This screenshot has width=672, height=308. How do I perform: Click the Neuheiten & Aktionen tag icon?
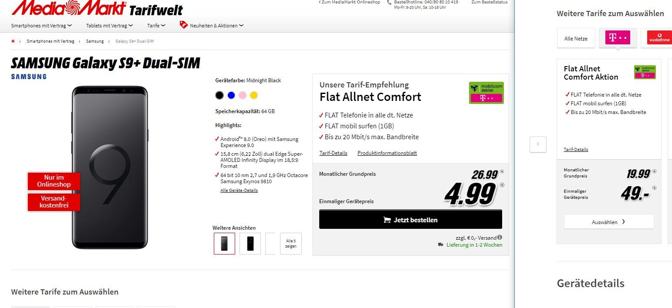tap(183, 25)
